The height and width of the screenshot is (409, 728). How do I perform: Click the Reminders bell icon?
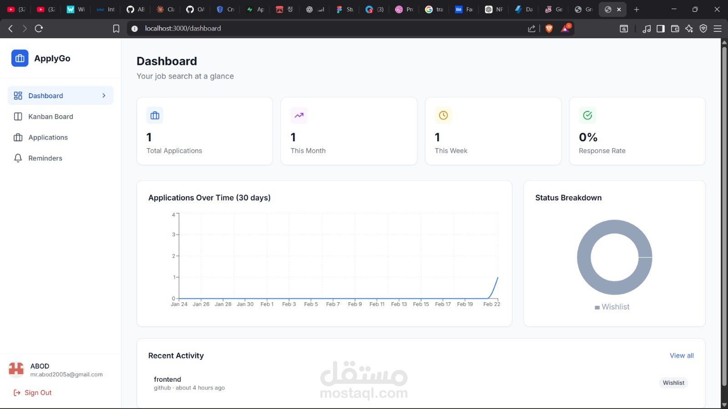click(18, 158)
